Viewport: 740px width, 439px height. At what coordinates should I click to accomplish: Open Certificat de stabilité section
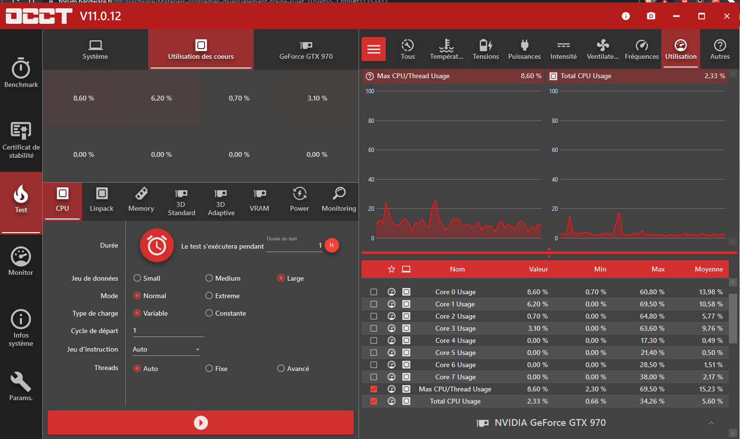click(21, 140)
